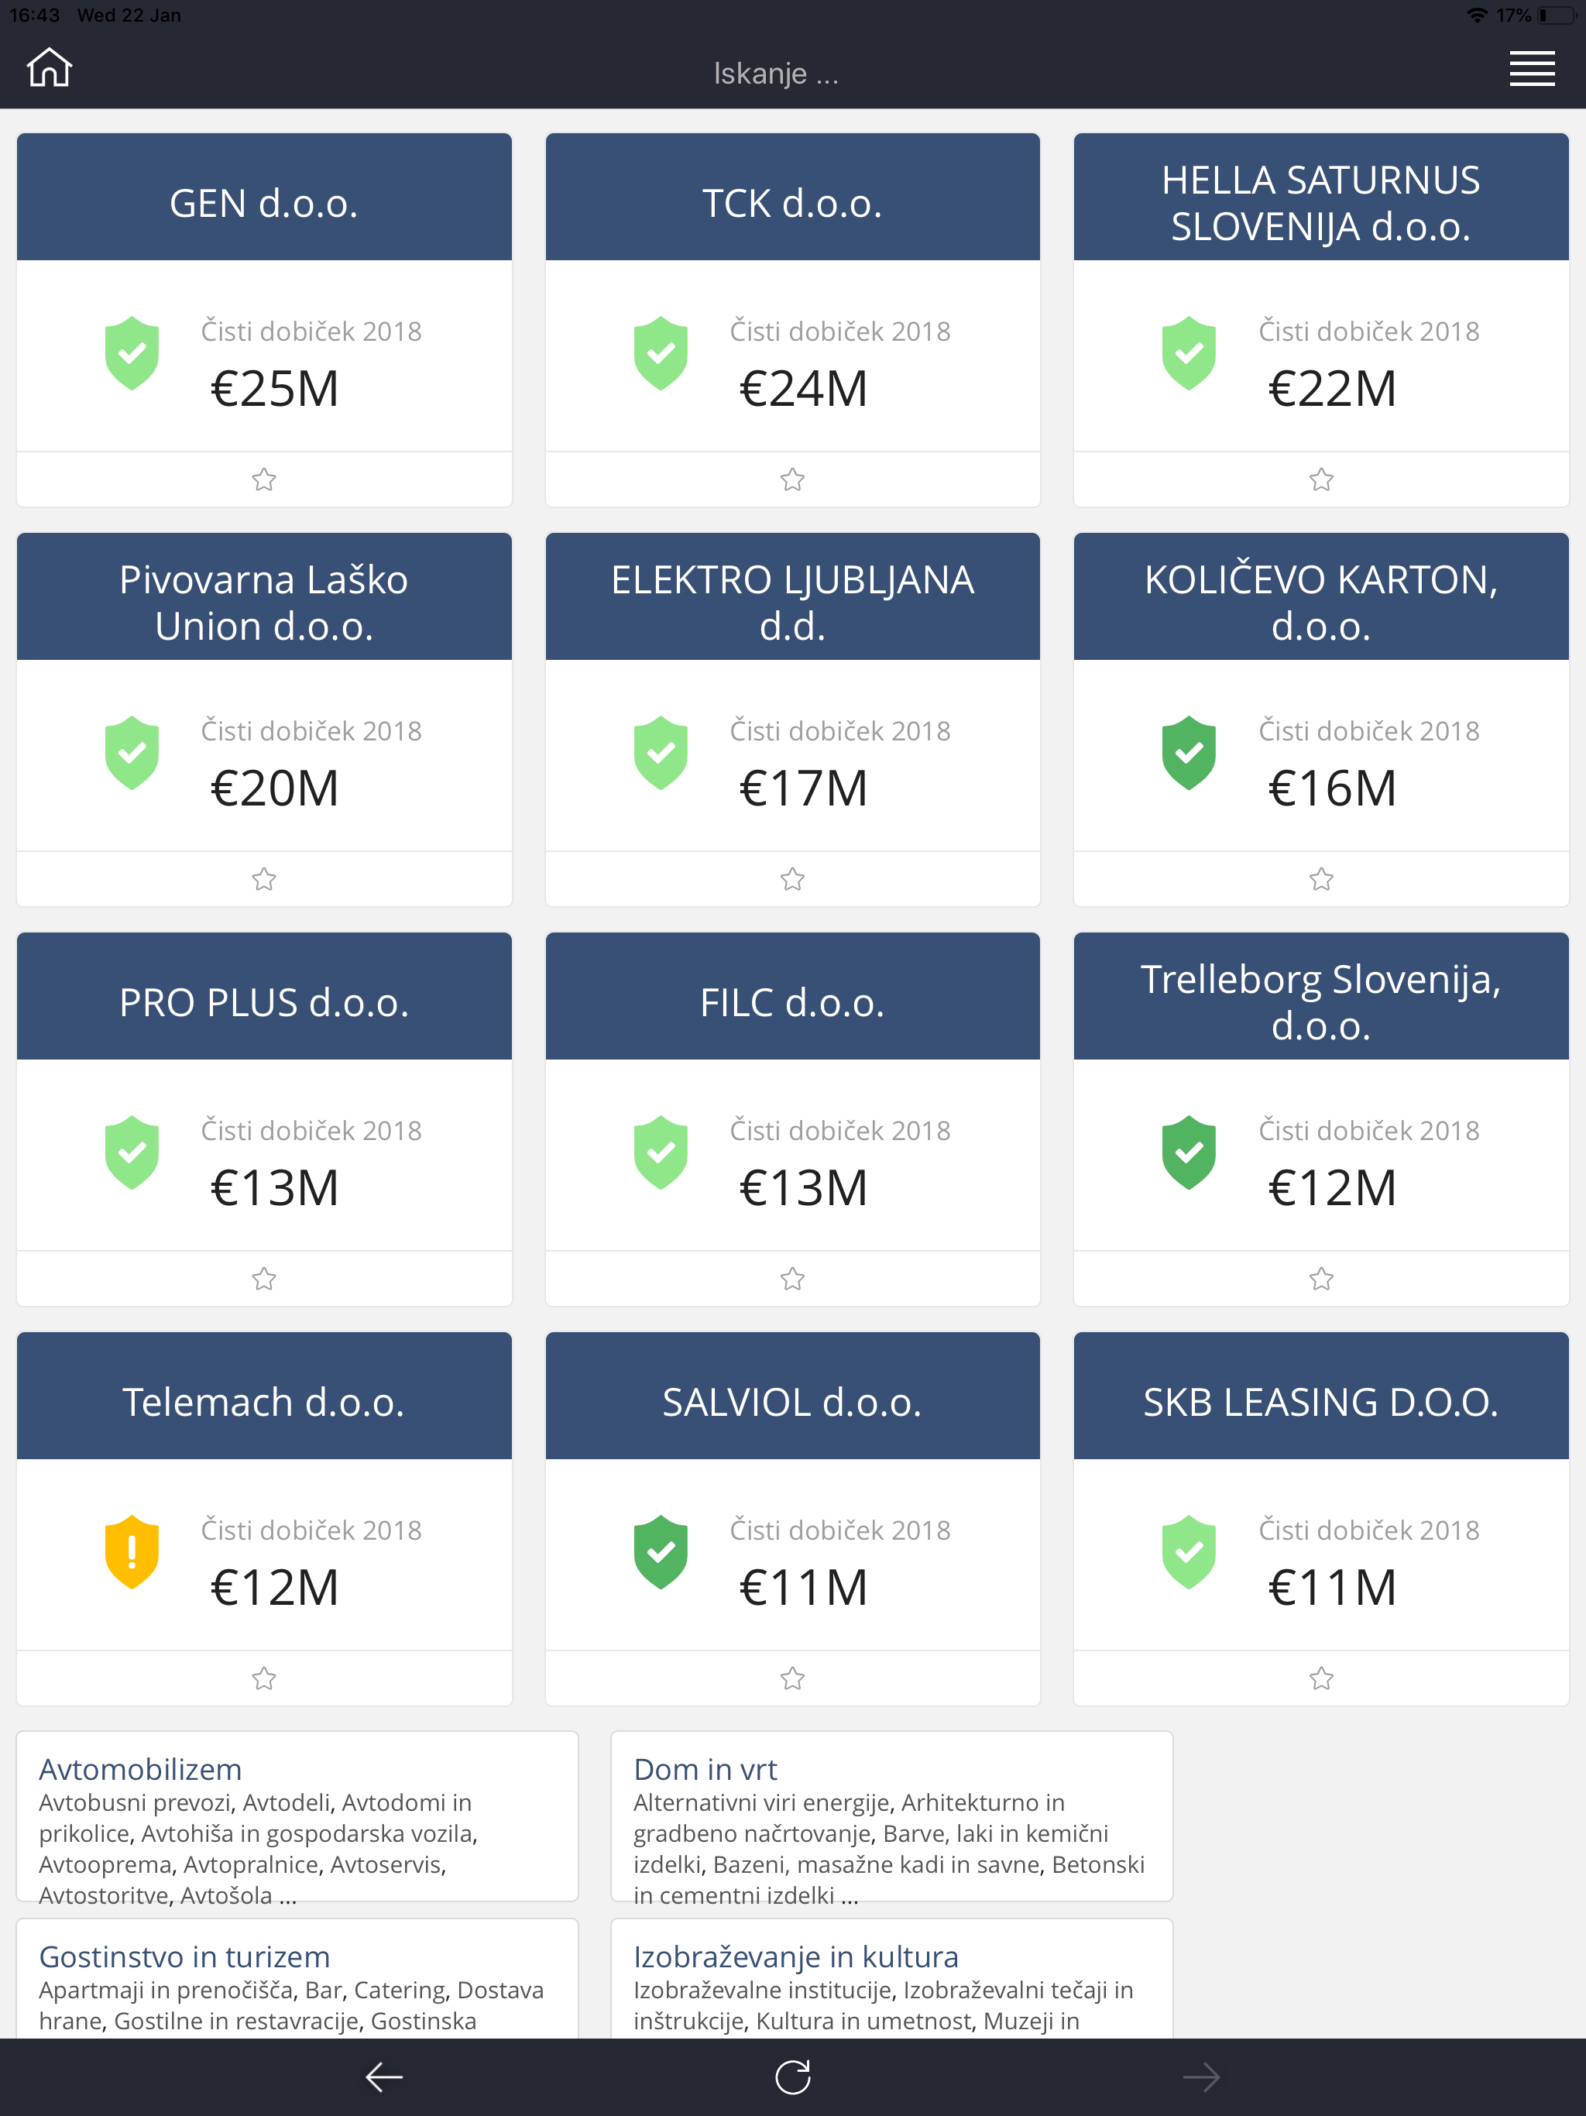Open Izobraževanje in kultura category
Image resolution: width=1586 pixels, height=2116 pixels.
tap(796, 1956)
